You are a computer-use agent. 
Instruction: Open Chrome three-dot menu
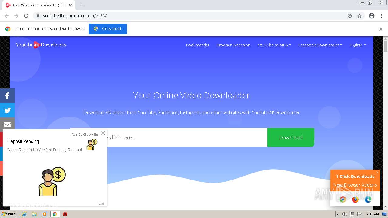(381, 16)
